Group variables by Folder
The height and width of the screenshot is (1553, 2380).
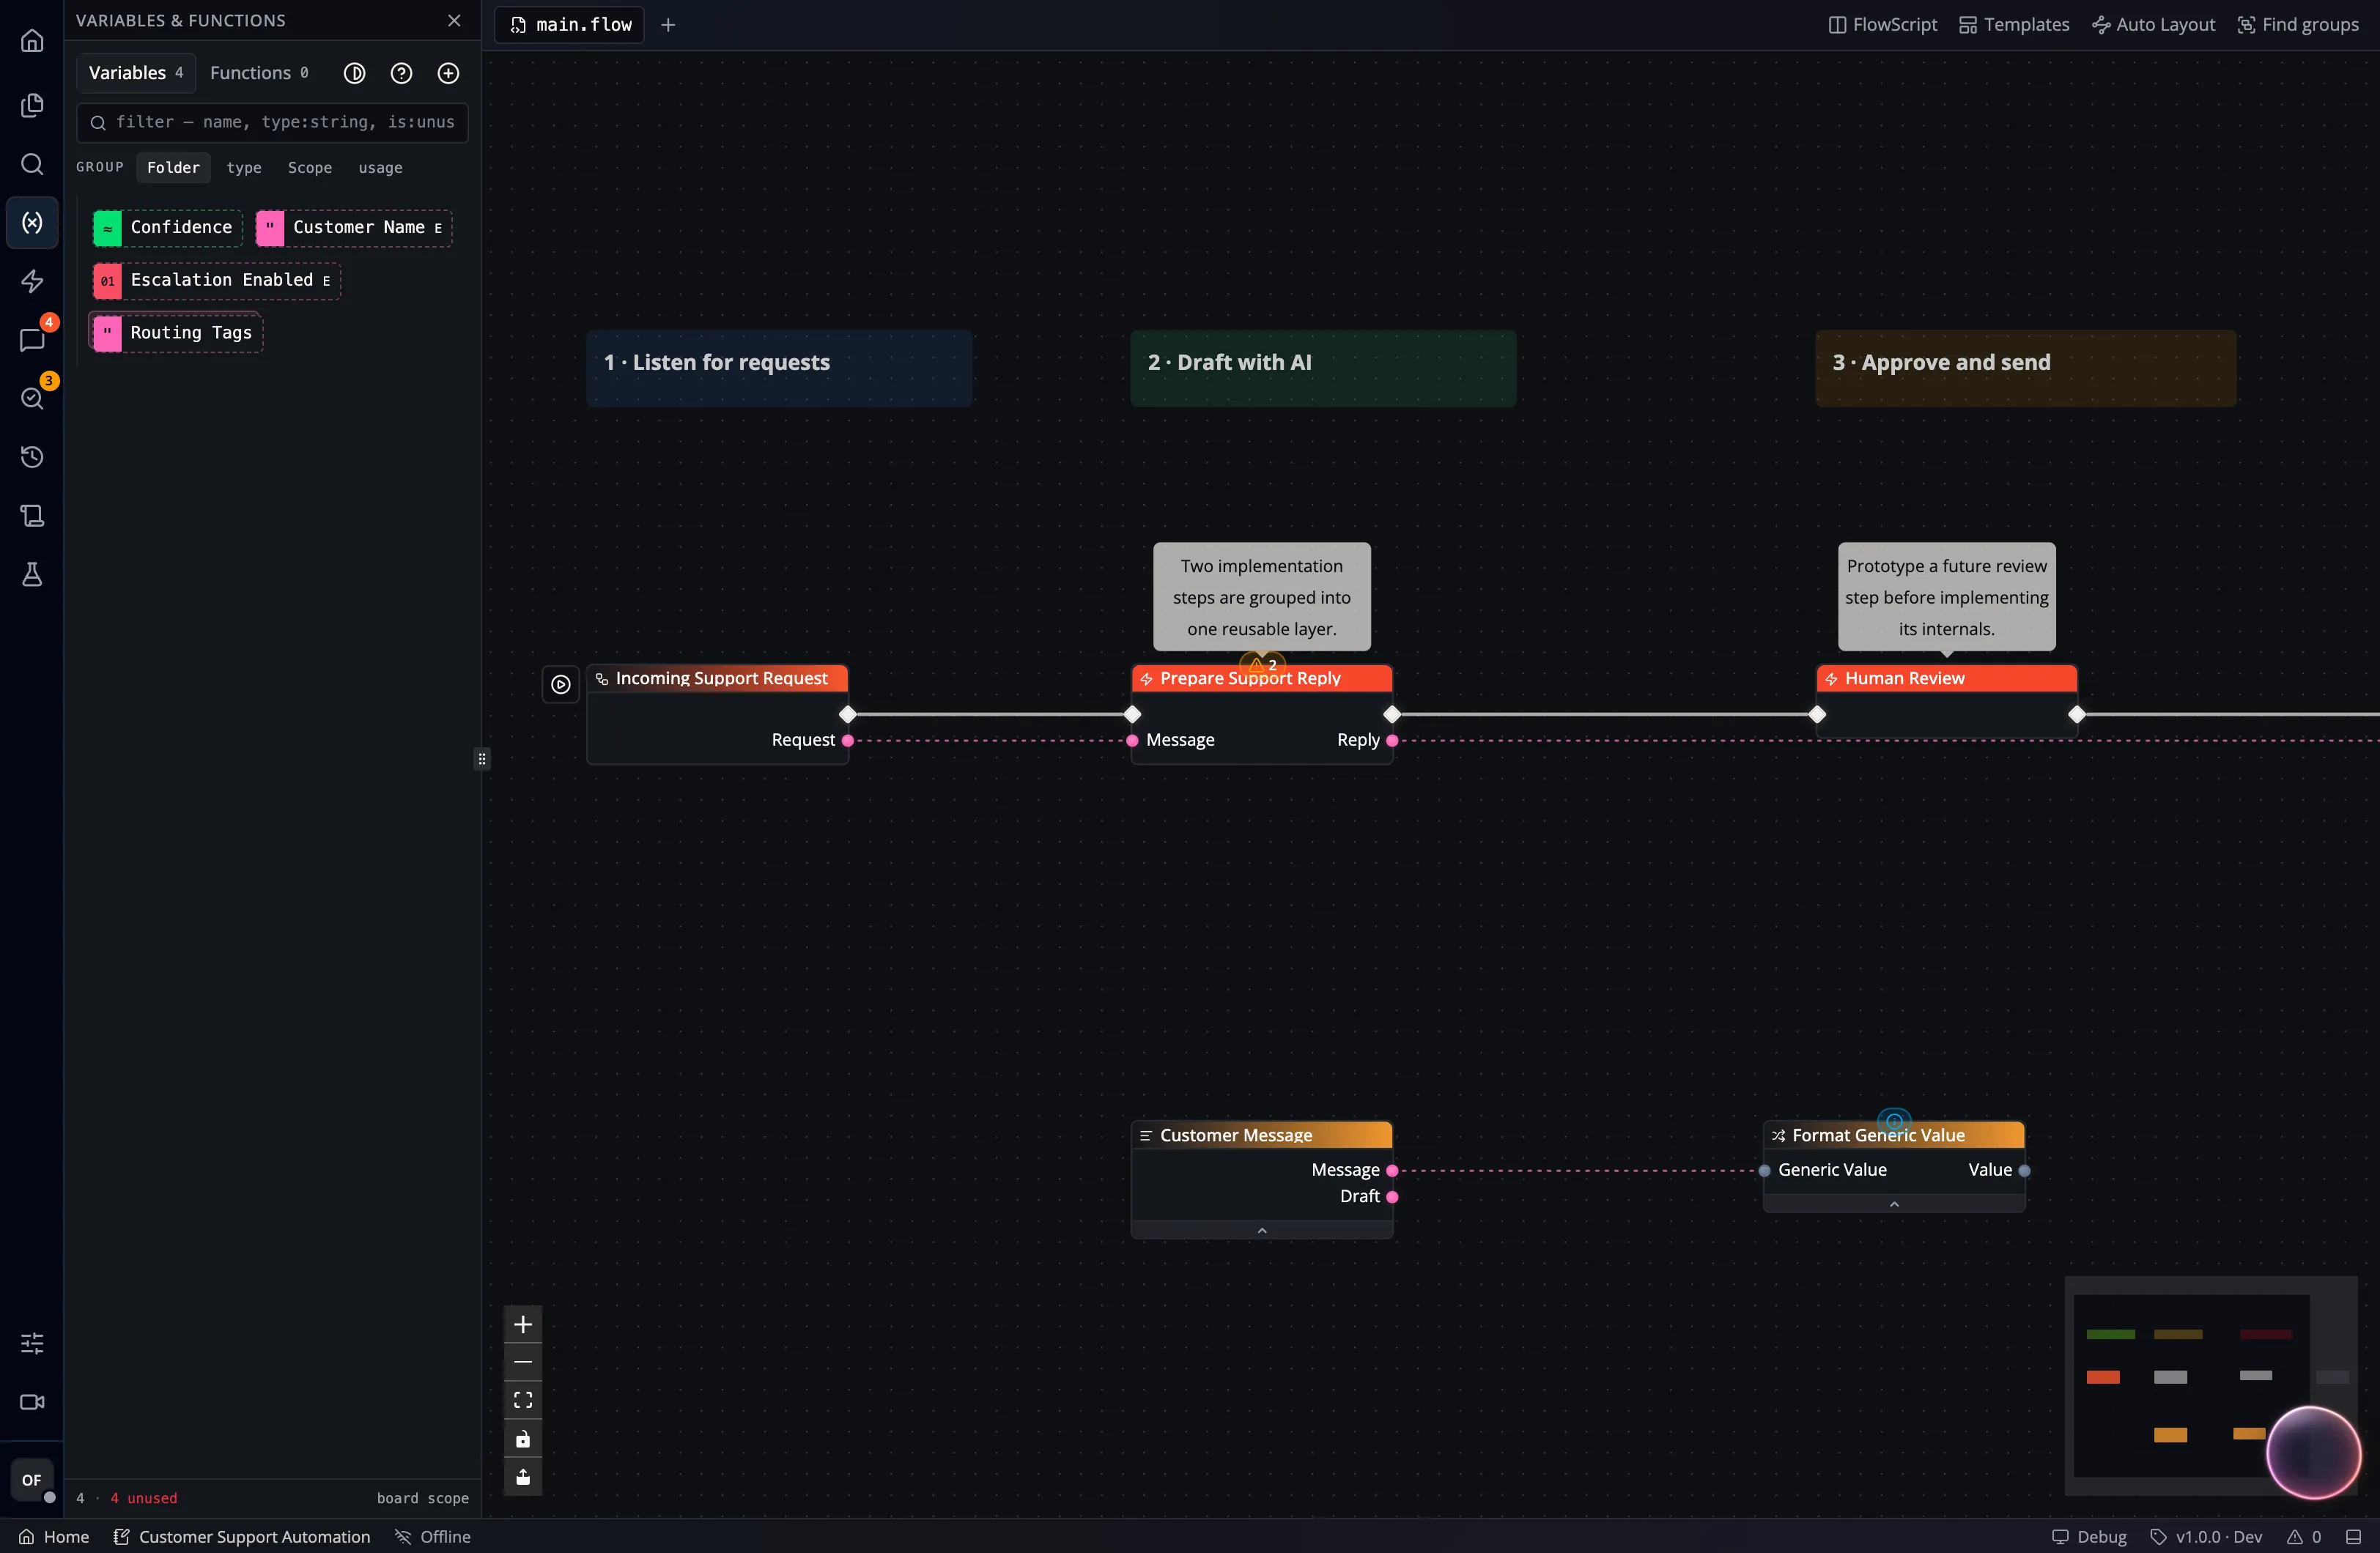tap(173, 168)
